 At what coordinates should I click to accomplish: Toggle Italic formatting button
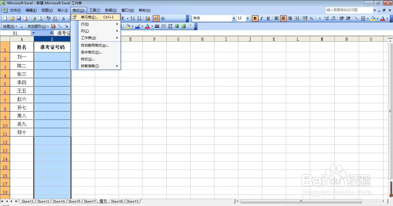(261, 18)
